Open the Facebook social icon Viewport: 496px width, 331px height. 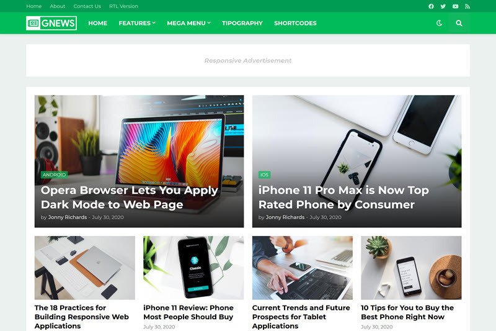pyautogui.click(x=431, y=6)
